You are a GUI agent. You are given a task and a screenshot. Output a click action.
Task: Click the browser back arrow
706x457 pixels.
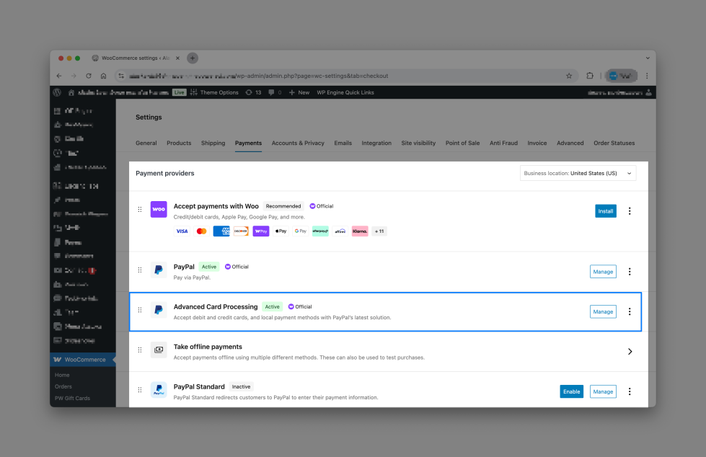click(x=59, y=76)
